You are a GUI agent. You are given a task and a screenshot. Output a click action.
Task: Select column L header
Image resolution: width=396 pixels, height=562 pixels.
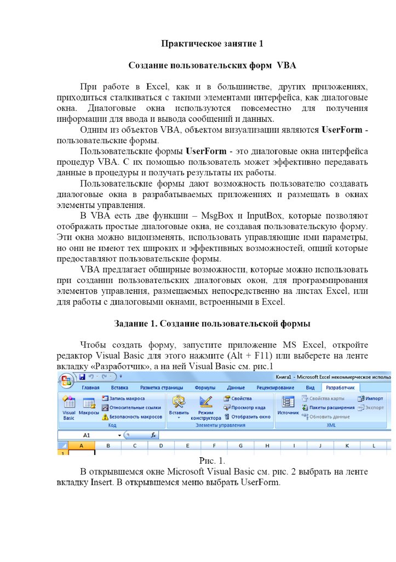(374, 446)
